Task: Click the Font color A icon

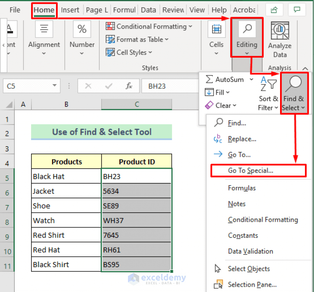Action: point(11,29)
